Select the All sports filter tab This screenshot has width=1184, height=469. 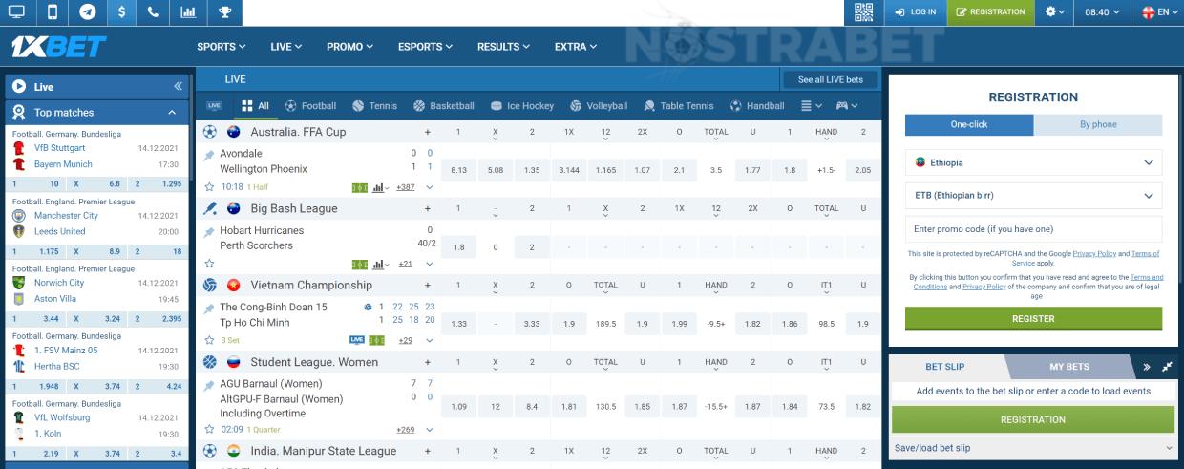coord(256,106)
